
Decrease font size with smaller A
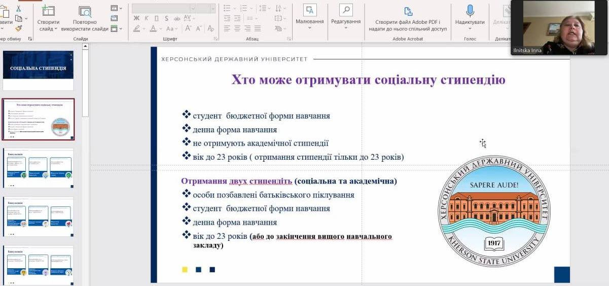(x=198, y=29)
